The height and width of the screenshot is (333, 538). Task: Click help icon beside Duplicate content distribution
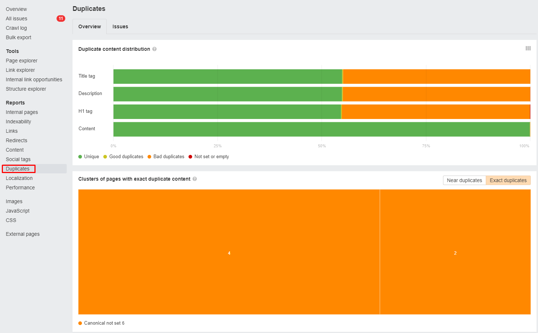pyautogui.click(x=154, y=49)
